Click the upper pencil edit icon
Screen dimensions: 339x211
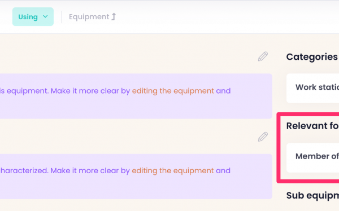coord(263,56)
